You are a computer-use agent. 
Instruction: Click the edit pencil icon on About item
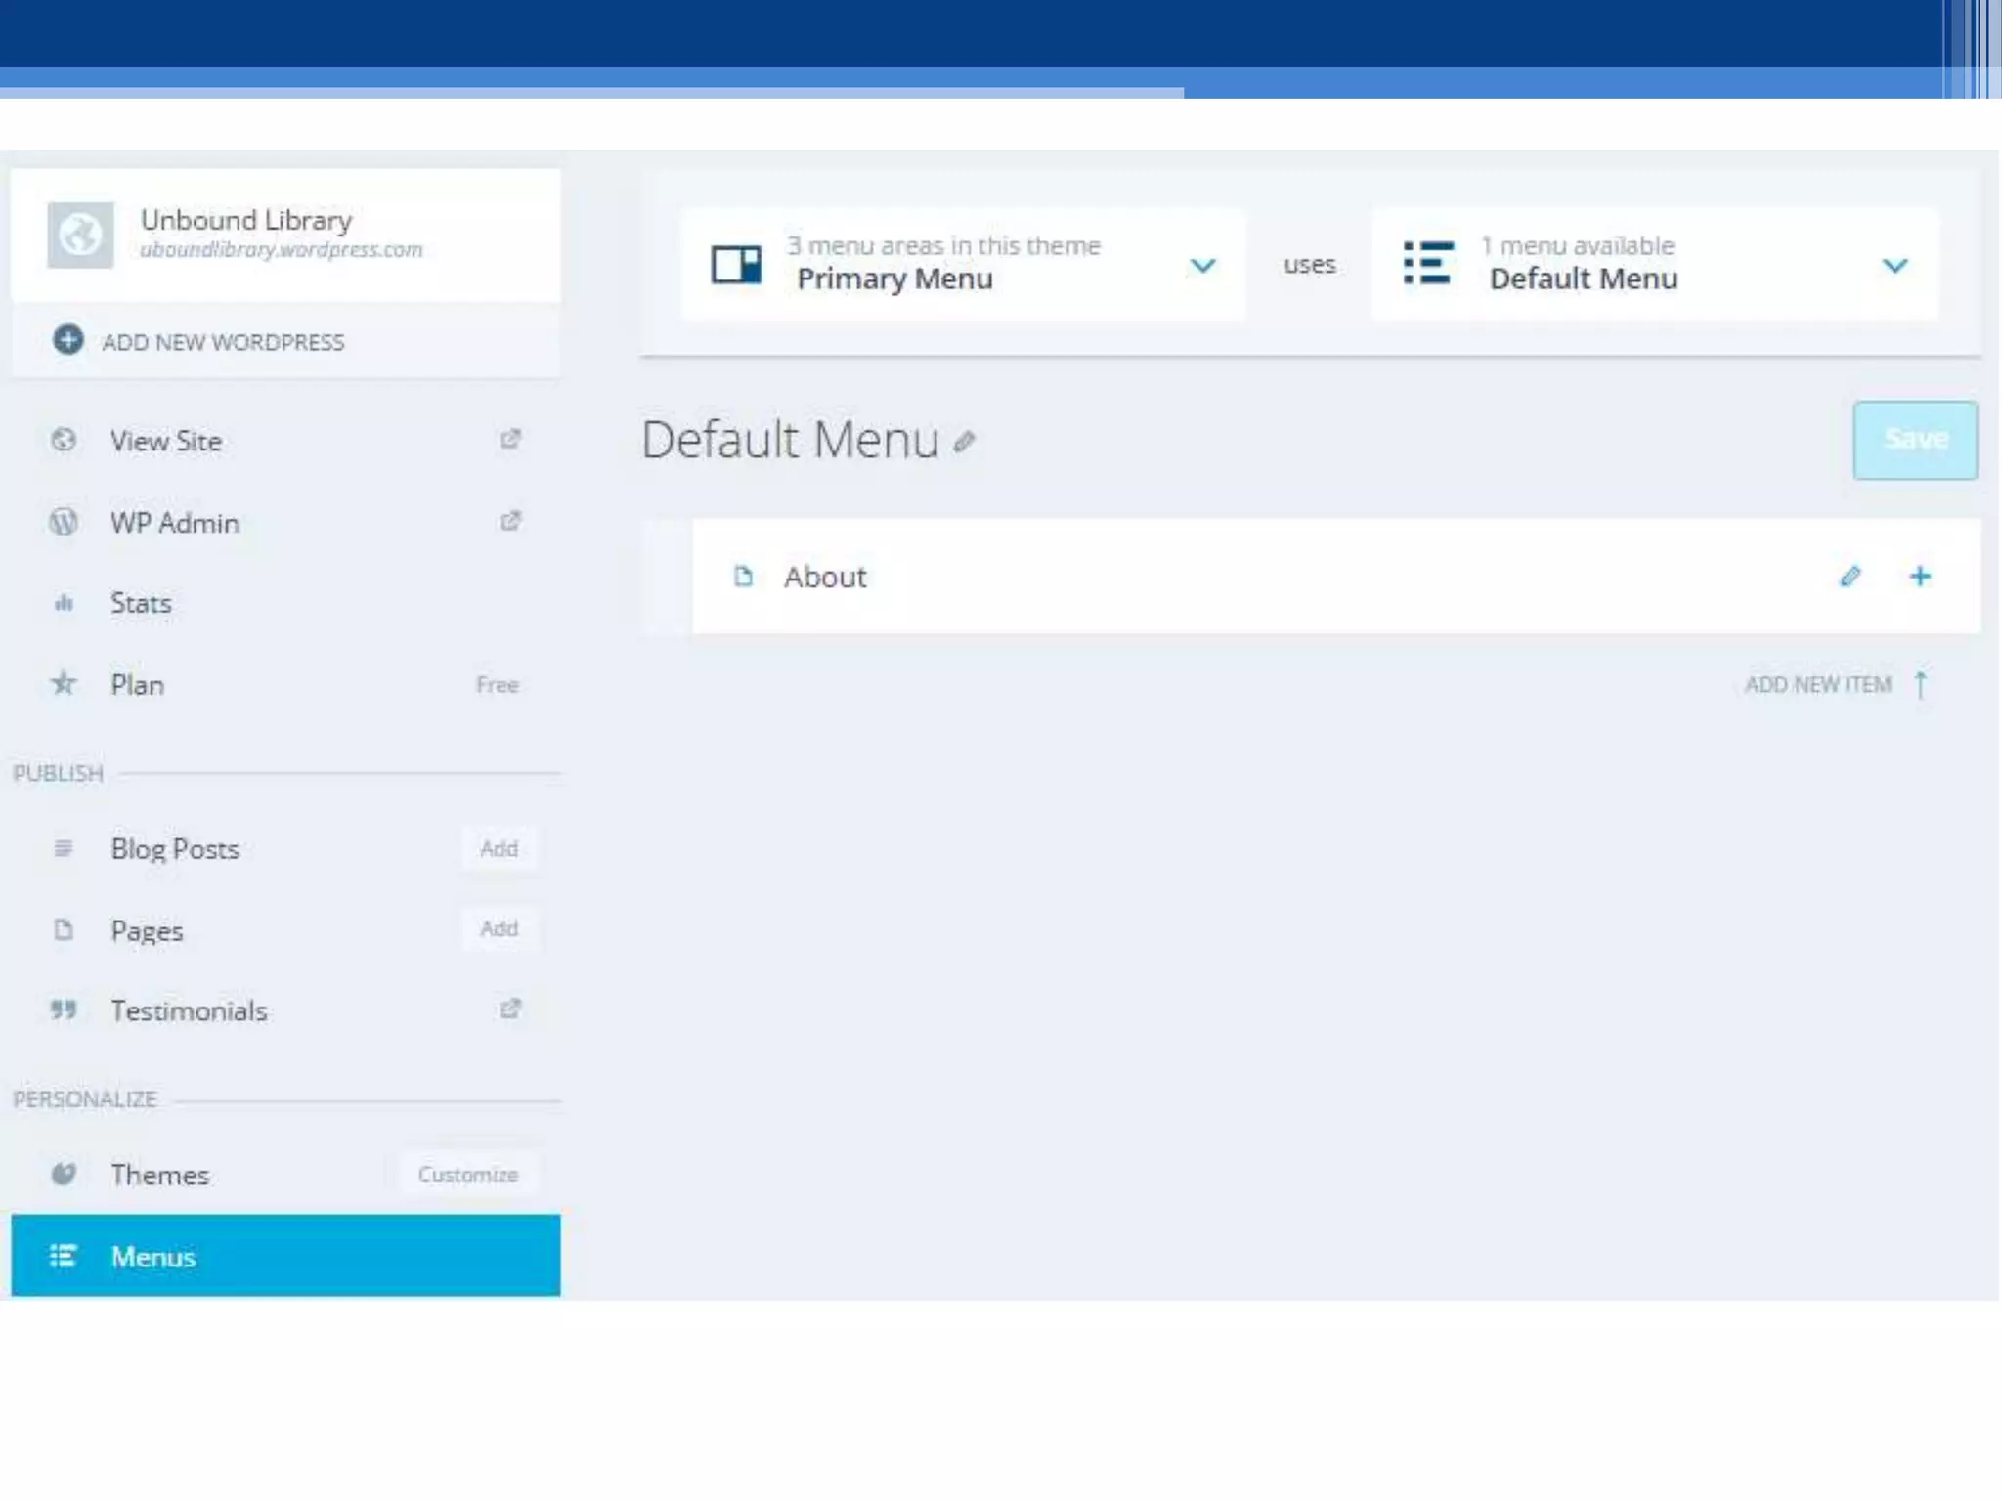pyautogui.click(x=1850, y=577)
